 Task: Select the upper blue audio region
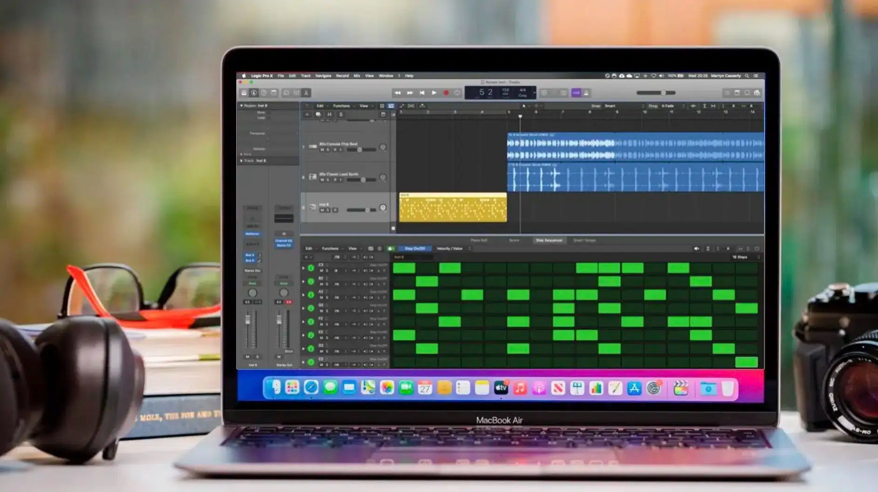(x=636, y=147)
